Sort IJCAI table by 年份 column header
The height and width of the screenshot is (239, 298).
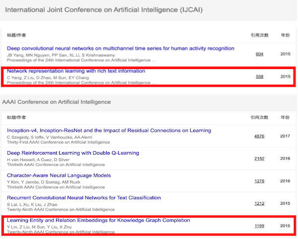(285, 35)
